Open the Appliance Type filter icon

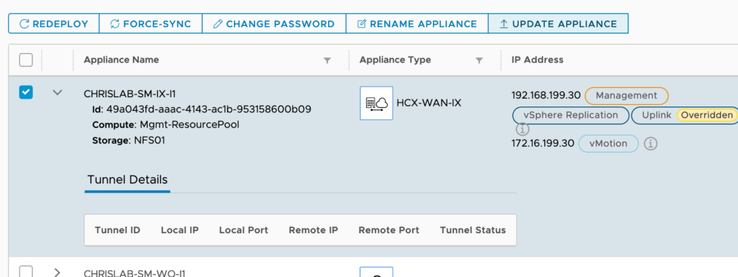click(x=479, y=60)
